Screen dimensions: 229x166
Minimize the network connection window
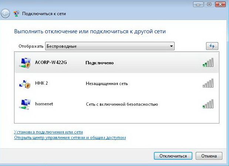pos(198,4)
